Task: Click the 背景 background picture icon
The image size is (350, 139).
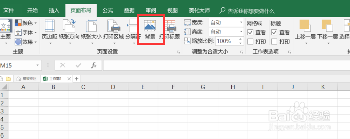Action: pos(150,26)
